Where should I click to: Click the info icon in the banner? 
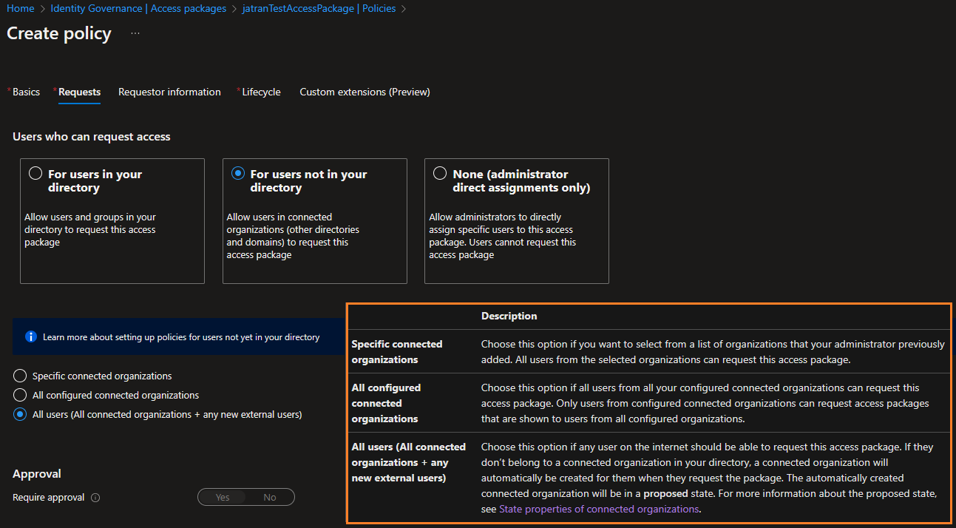pyautogui.click(x=30, y=336)
